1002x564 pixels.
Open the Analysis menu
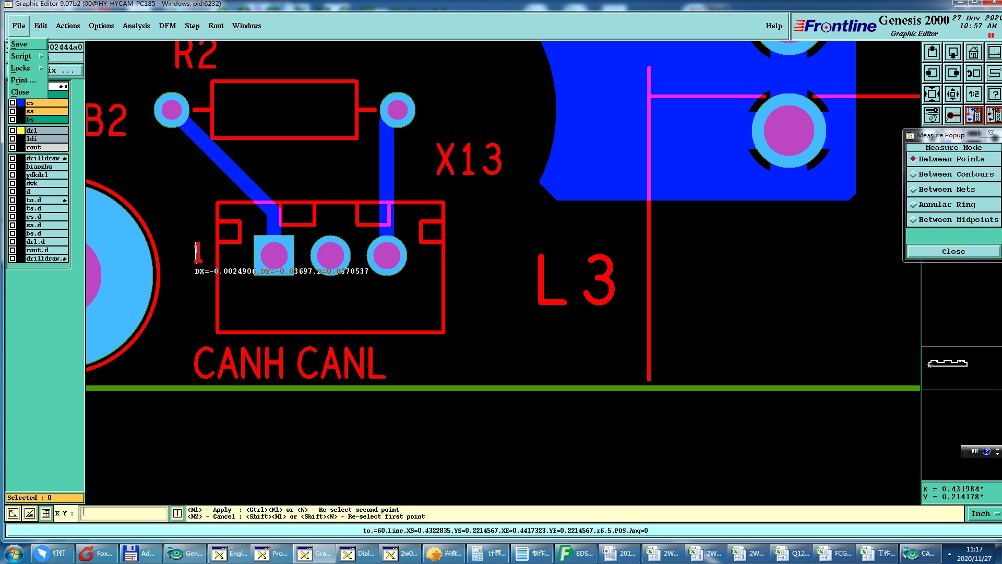click(136, 26)
